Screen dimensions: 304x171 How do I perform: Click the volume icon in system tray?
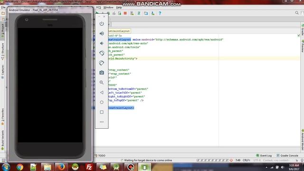(x=283, y=167)
